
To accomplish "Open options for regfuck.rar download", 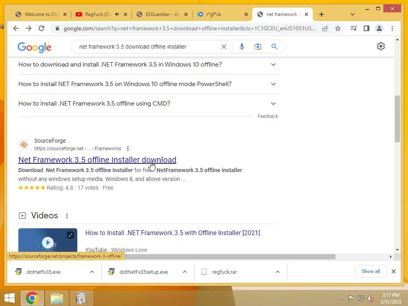I will click(x=278, y=272).
